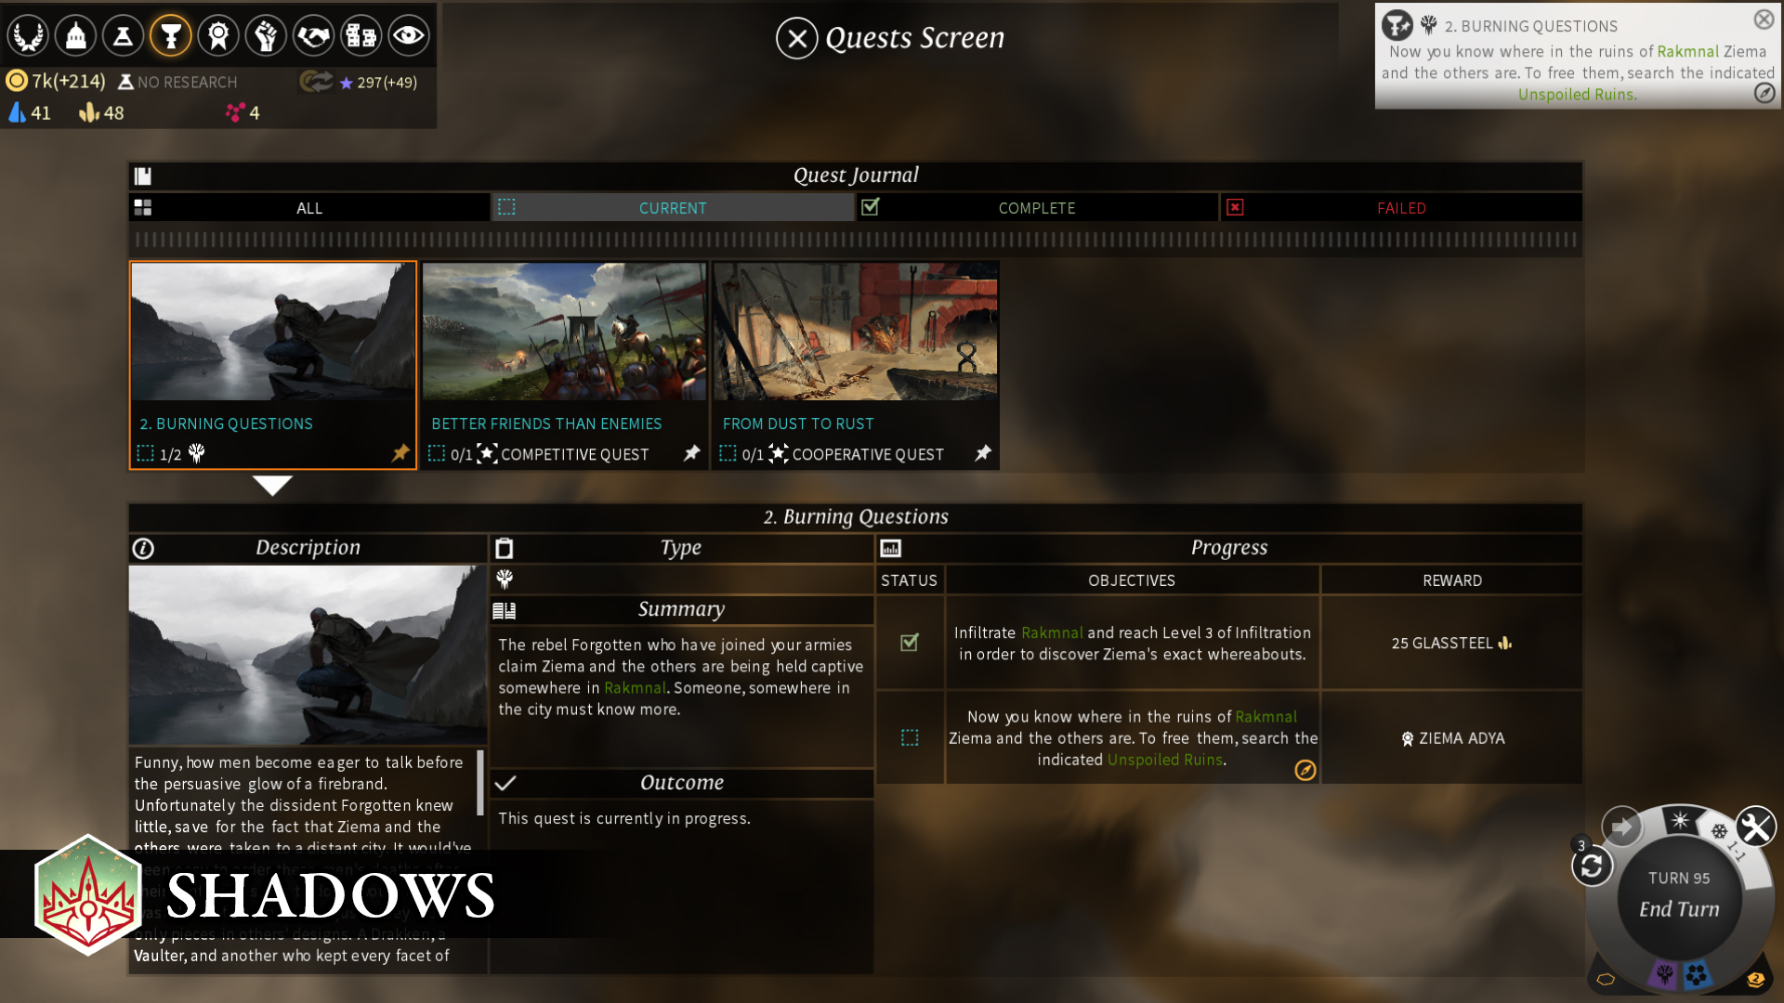Screen dimensions: 1784x1003
Task: Open the Empire screen with the laurel icon
Action: tap(27, 35)
